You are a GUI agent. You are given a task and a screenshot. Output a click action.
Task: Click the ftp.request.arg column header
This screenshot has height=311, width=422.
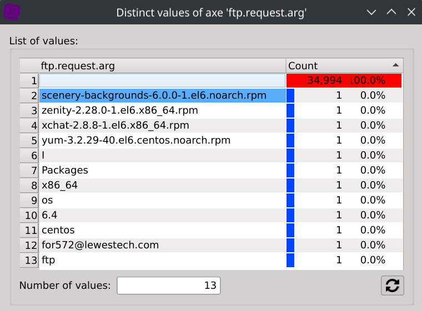161,66
